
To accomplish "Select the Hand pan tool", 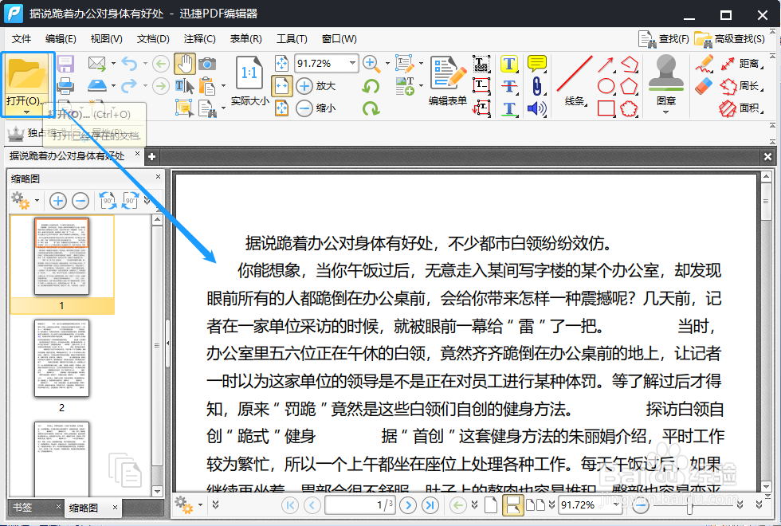I will 184,66.
